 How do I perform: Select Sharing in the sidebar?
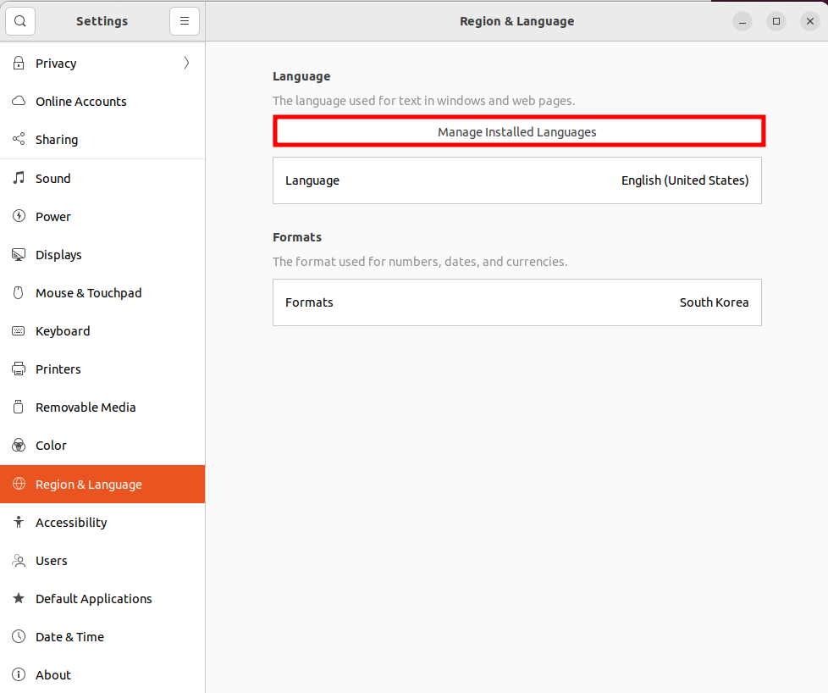coord(57,140)
